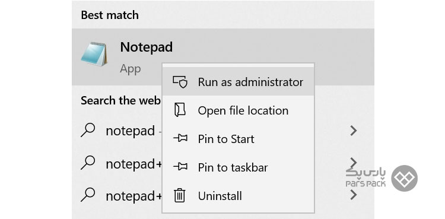
Task: Choose Uninstall from the context menu
Action: (238, 196)
